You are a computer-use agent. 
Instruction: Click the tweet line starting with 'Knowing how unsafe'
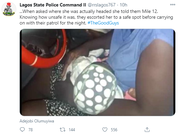[x=96, y=17]
